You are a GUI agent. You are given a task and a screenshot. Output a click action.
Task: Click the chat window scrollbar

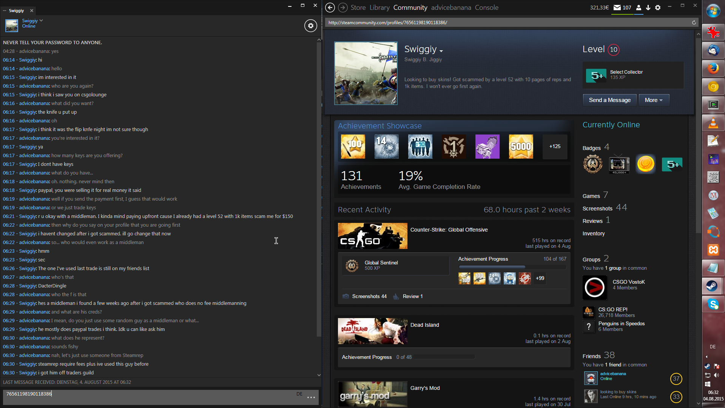tap(319, 189)
